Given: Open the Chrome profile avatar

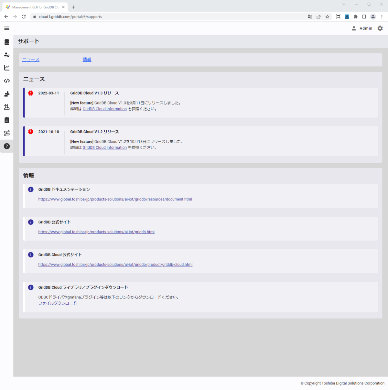Looking at the screenshot, I should 373,16.
